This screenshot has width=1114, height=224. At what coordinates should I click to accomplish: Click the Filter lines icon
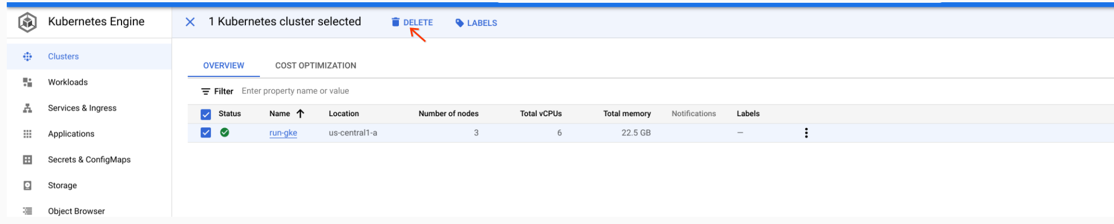coord(206,92)
